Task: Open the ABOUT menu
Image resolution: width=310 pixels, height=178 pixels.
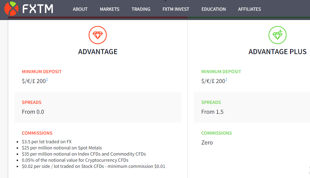Action: click(80, 9)
